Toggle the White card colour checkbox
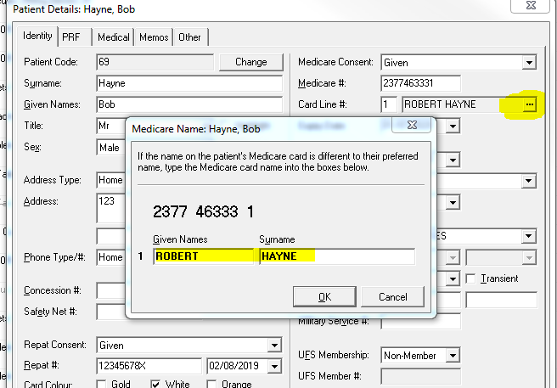 coord(155,384)
